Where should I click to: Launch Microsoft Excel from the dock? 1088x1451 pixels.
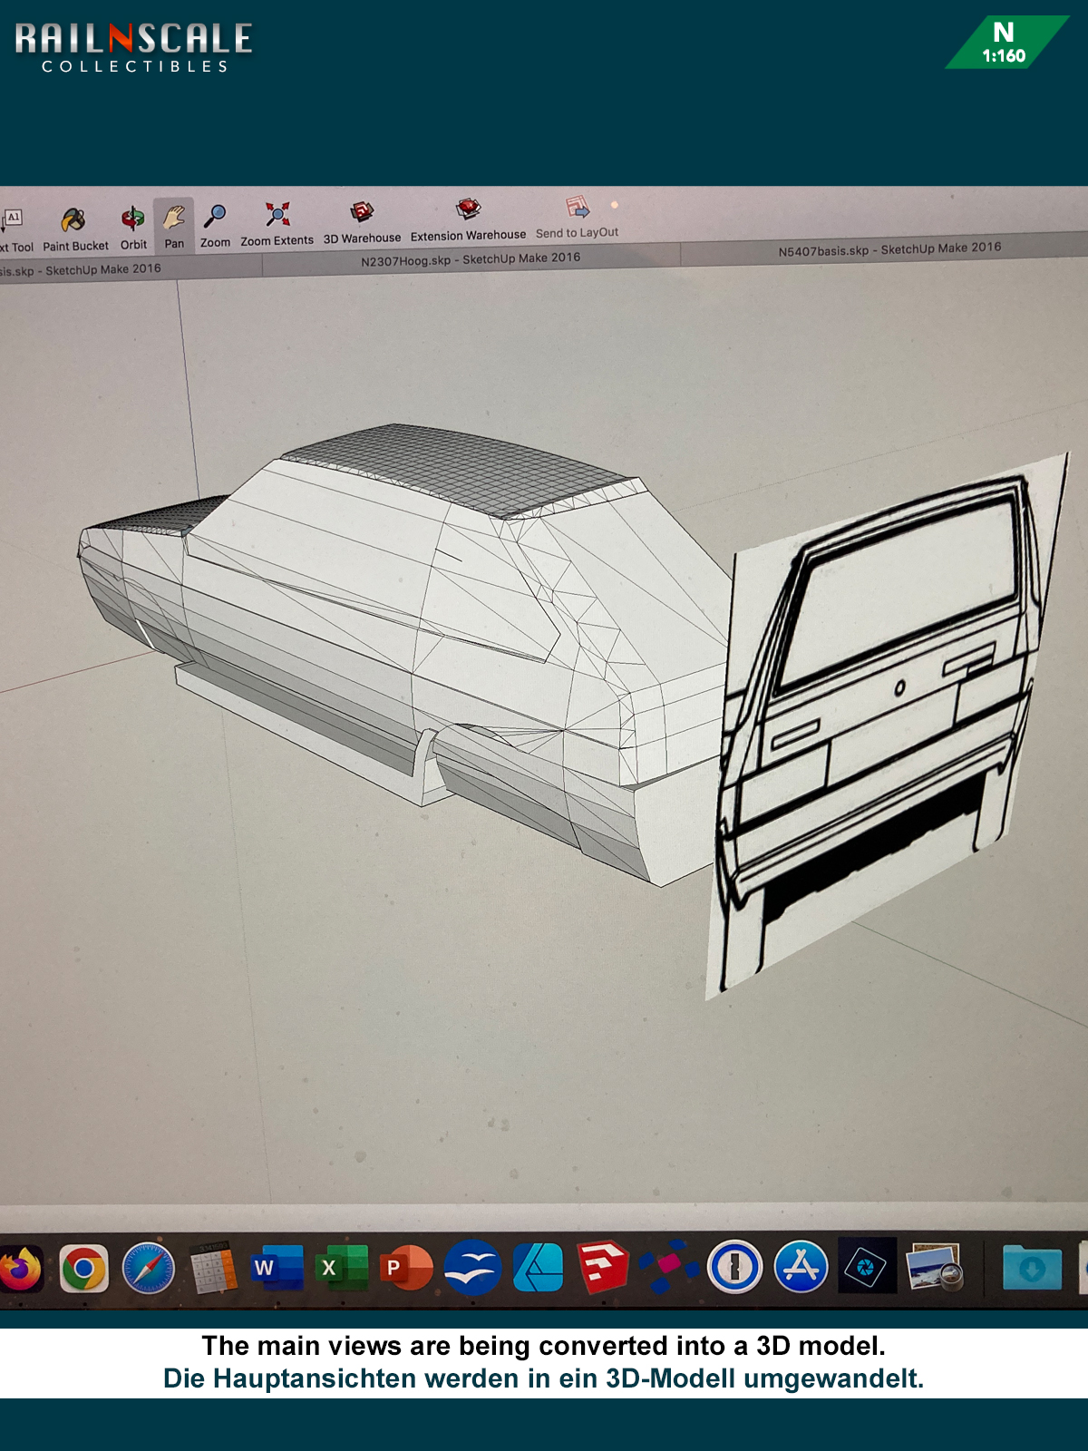[341, 1268]
